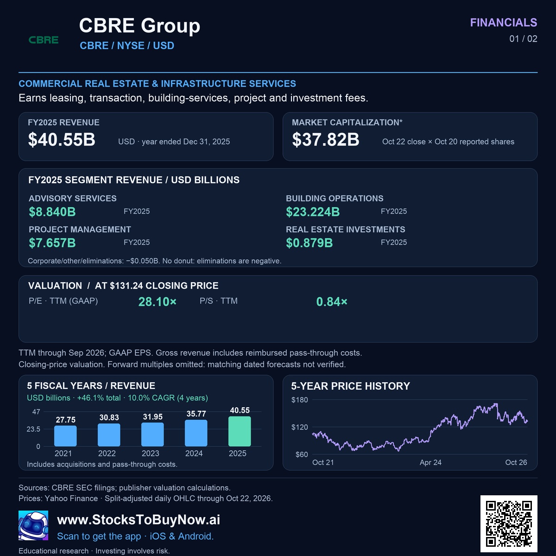Click the "Prices: Yahoo Finance" attribution line
Viewport: 556px width, 556px height.
(x=145, y=499)
